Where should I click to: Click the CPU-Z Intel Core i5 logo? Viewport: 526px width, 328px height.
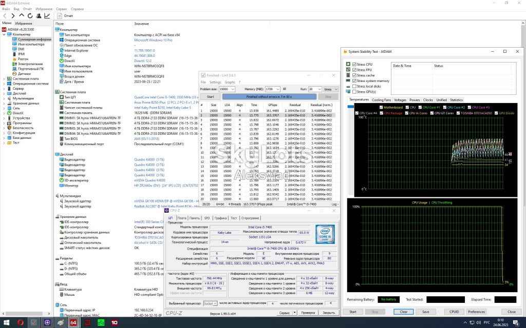pos(325,234)
